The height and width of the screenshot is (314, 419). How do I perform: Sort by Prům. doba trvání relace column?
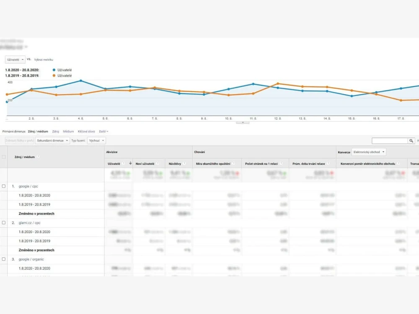[x=309, y=164]
